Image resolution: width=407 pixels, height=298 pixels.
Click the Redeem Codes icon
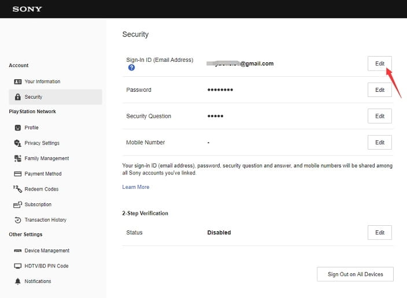point(17,189)
